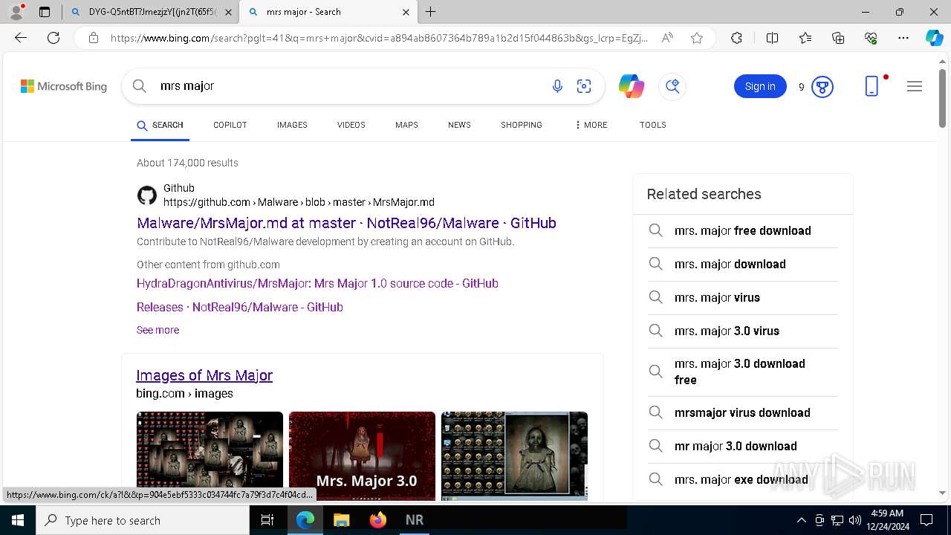Switch to the COPILOT tab
Image resolution: width=951 pixels, height=535 pixels.
pyautogui.click(x=230, y=125)
